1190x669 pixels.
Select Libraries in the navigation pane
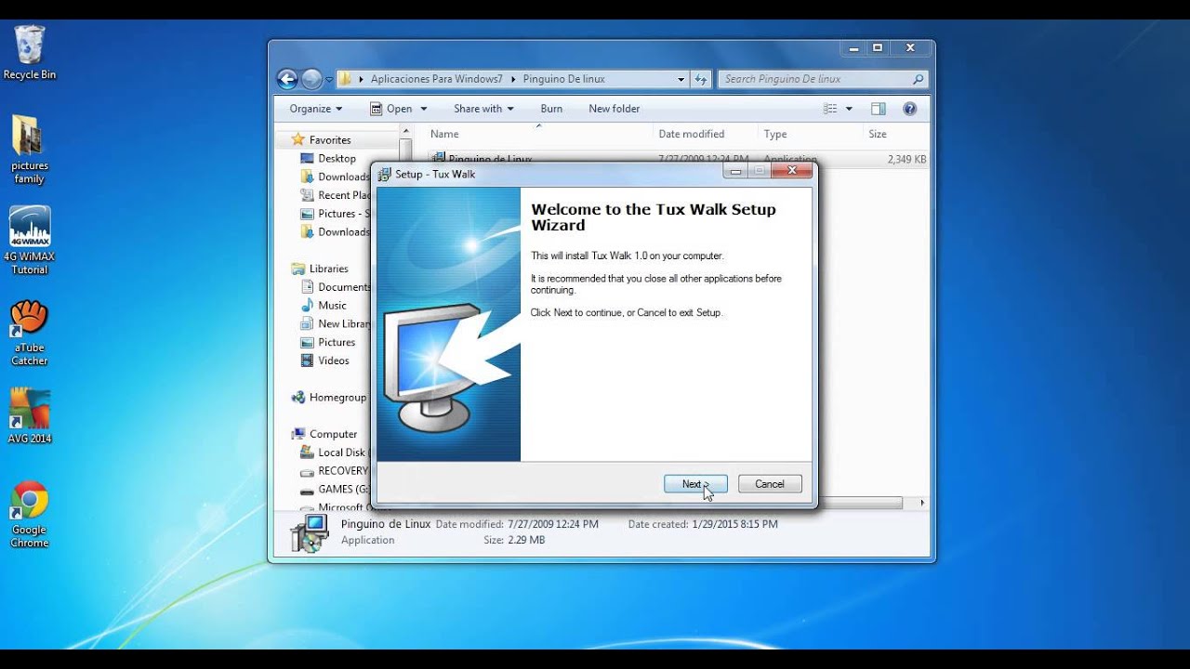click(320, 269)
